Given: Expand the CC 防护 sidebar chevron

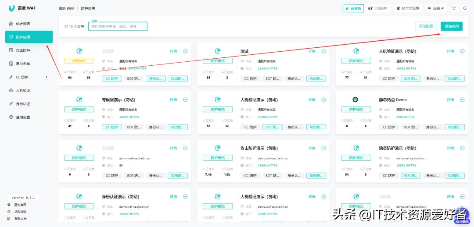Looking at the screenshot, I should point(46,77).
